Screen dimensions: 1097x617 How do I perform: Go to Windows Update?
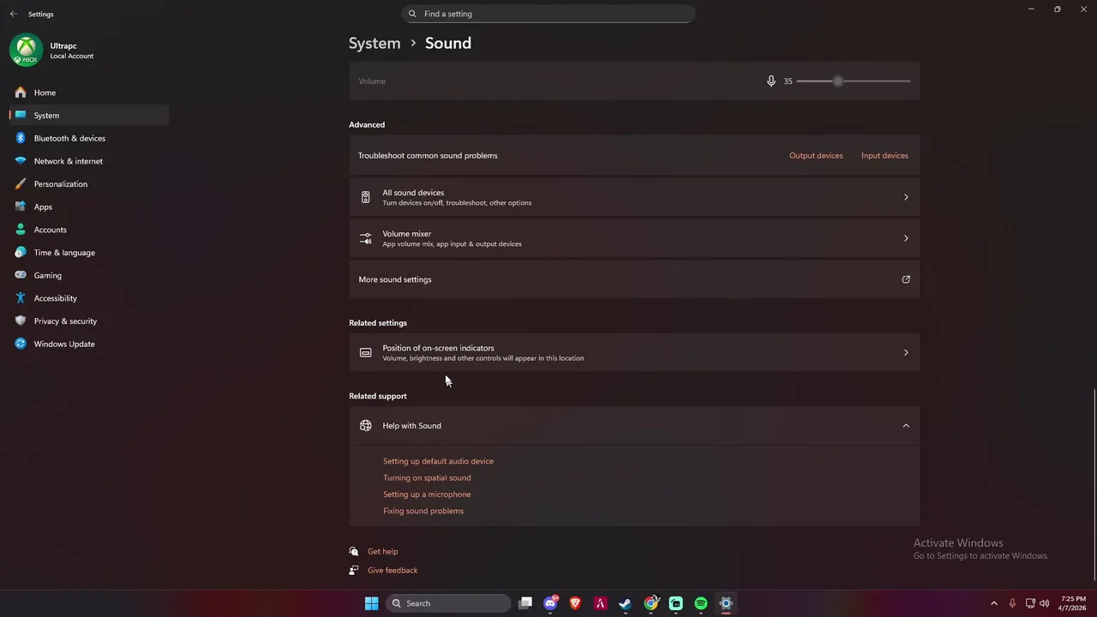[89, 344]
